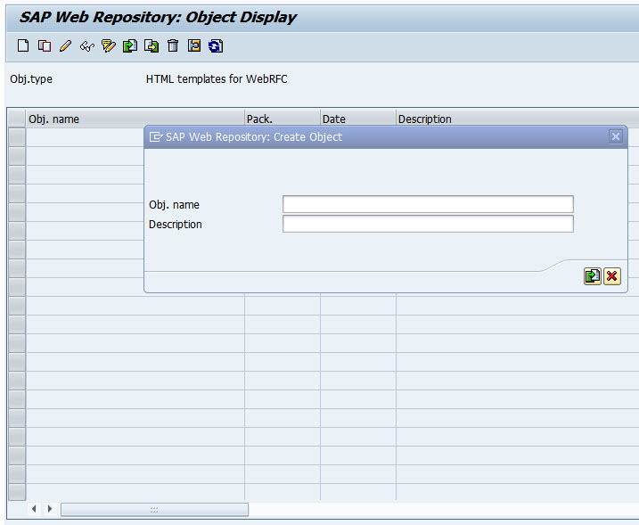Focus the Obj. name input field
639x525 pixels.
click(x=428, y=204)
